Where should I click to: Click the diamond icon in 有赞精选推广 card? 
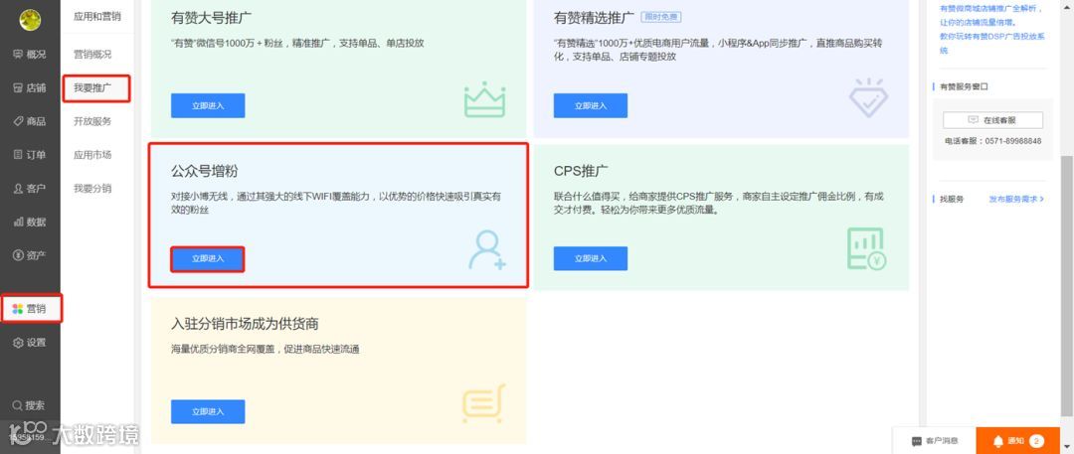[x=868, y=98]
